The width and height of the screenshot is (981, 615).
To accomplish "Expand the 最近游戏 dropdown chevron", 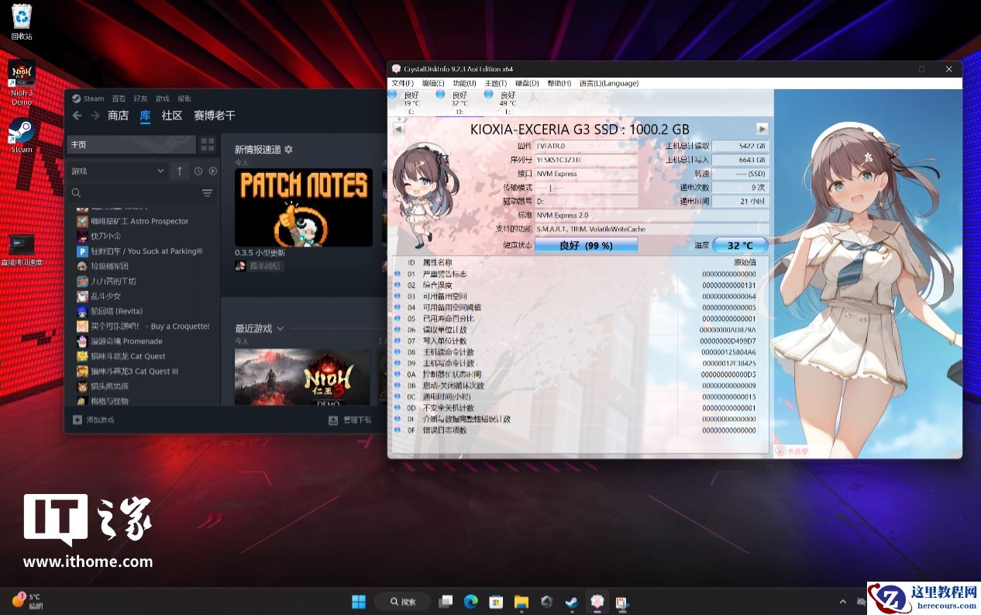I will coord(281,329).
